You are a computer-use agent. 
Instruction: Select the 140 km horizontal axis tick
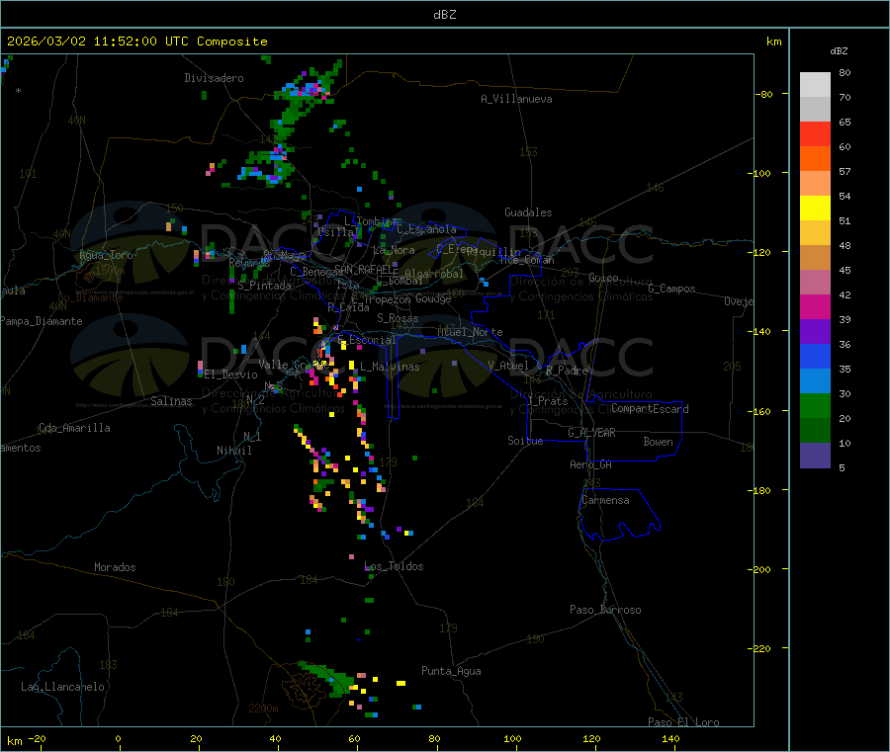(670, 738)
